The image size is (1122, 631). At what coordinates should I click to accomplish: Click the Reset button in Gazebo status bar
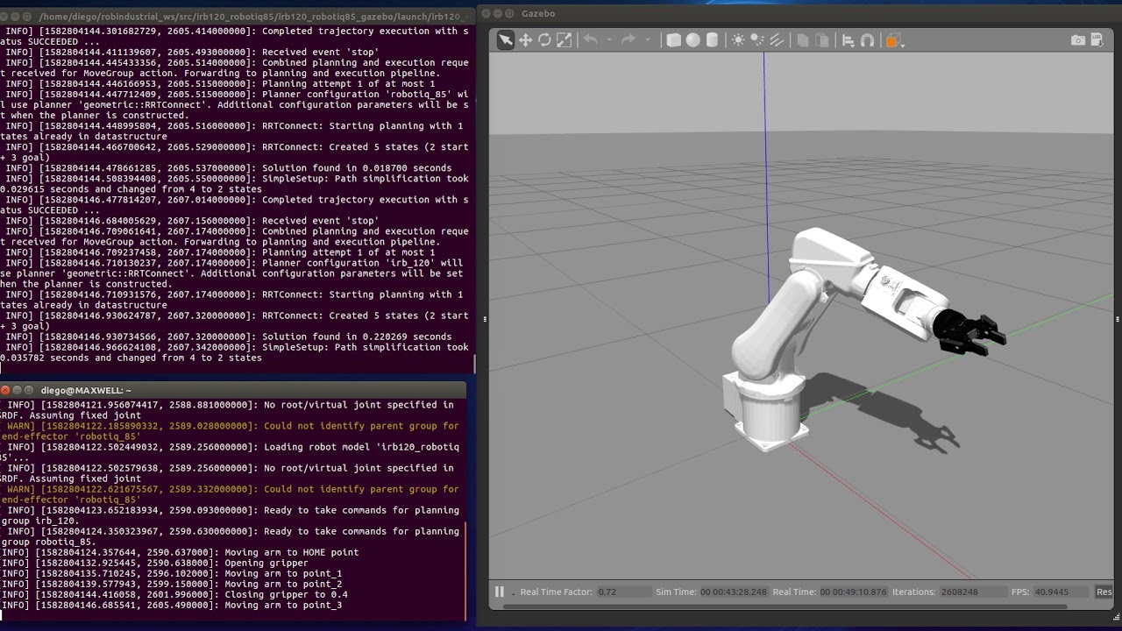pyautogui.click(x=1104, y=592)
